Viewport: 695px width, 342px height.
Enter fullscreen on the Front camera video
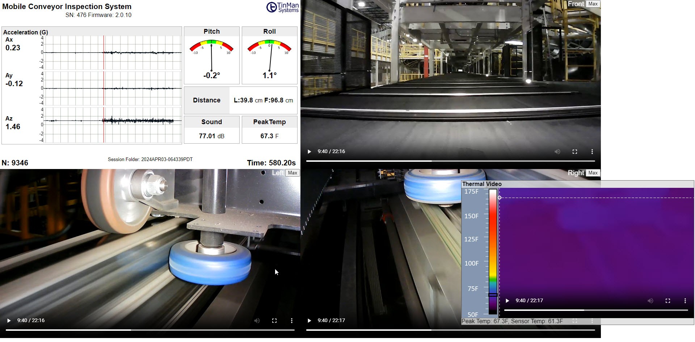(x=575, y=152)
